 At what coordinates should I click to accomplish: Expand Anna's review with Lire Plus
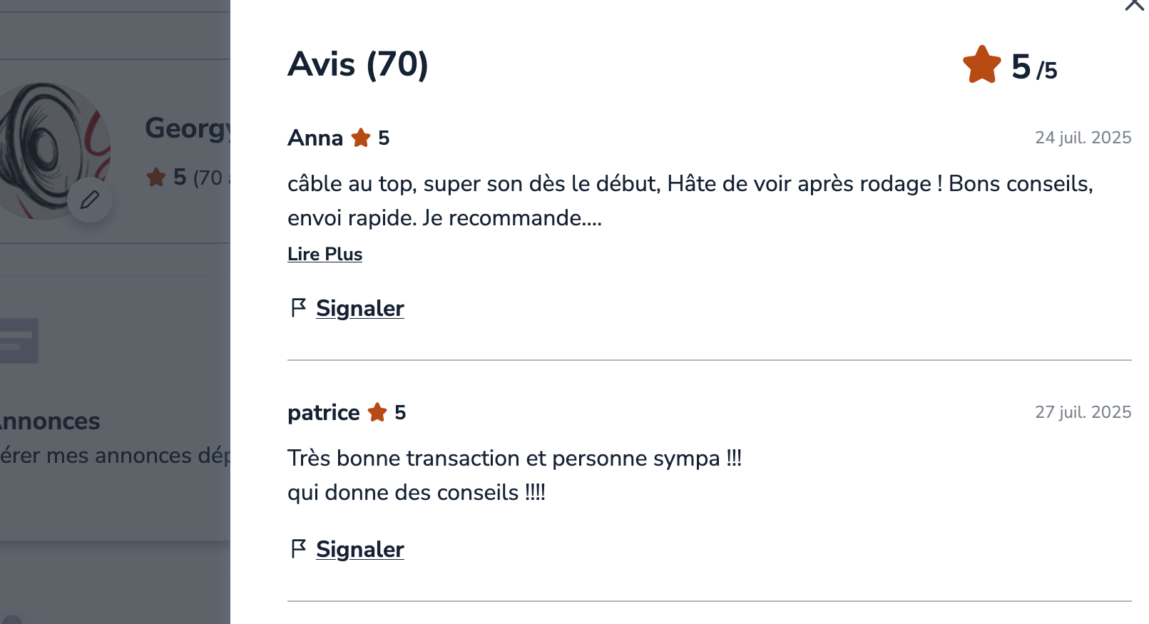[x=325, y=254]
